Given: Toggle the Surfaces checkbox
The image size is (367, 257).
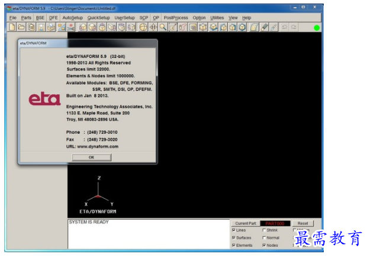Looking at the screenshot, I should pos(234,237).
